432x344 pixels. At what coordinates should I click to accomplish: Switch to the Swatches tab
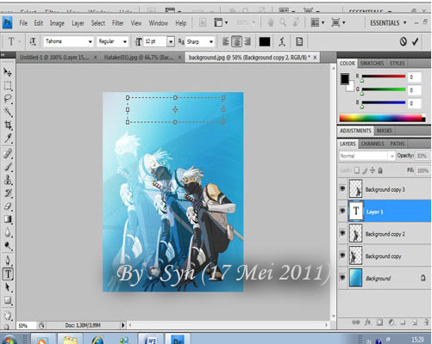coord(372,64)
